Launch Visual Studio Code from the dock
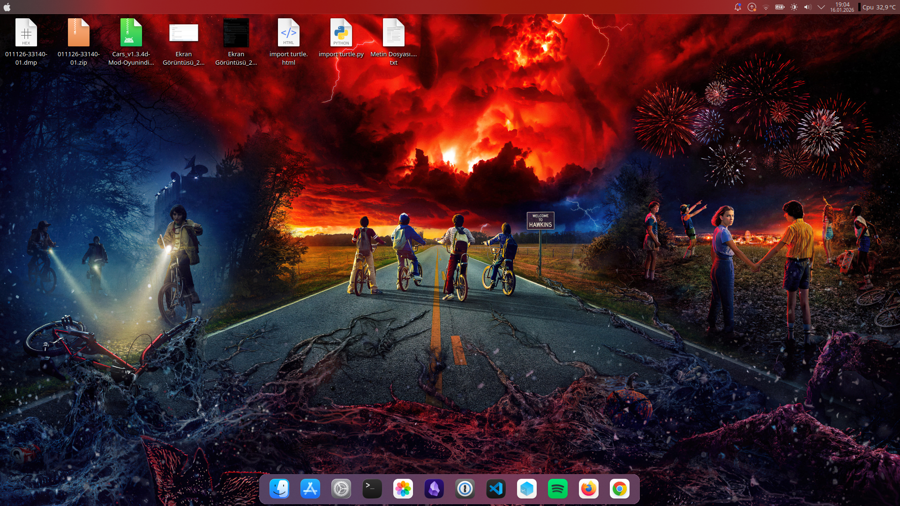 pos(496,489)
